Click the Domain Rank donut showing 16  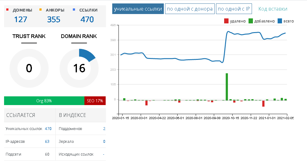point(79,68)
